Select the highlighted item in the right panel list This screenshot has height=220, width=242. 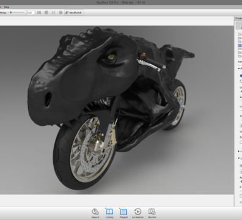point(240,45)
